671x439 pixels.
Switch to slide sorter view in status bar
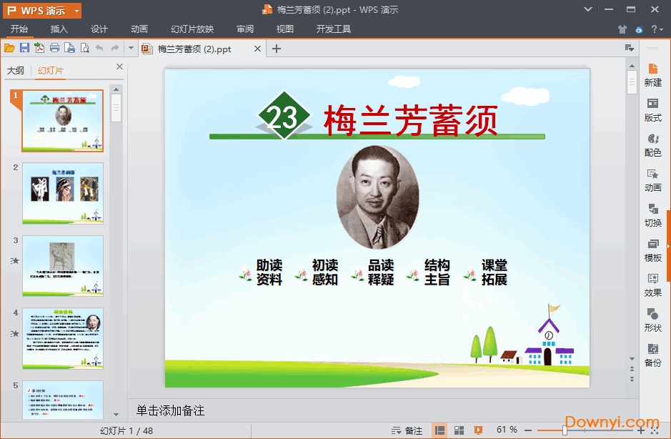click(x=459, y=430)
